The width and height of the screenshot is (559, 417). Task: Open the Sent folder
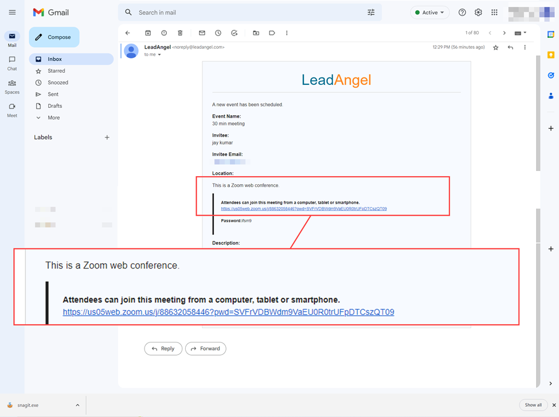point(53,94)
